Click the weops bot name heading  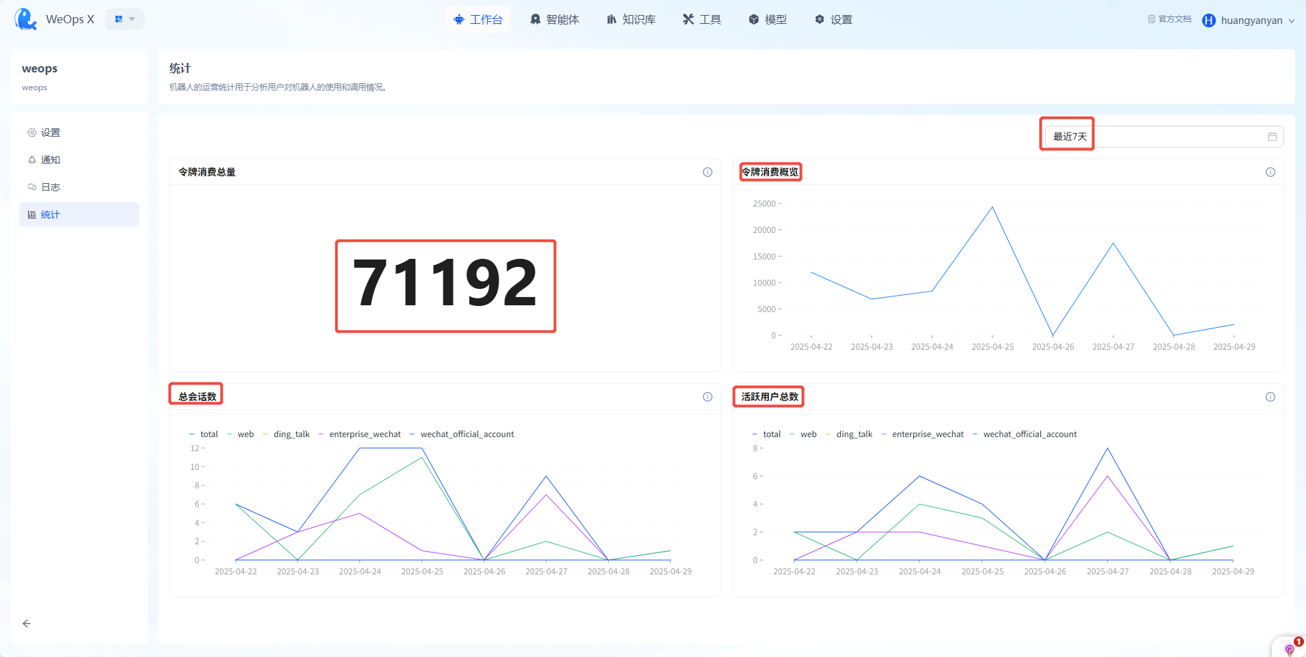click(x=40, y=69)
